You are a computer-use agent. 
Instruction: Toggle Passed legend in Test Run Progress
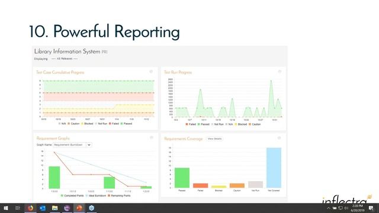point(204,124)
